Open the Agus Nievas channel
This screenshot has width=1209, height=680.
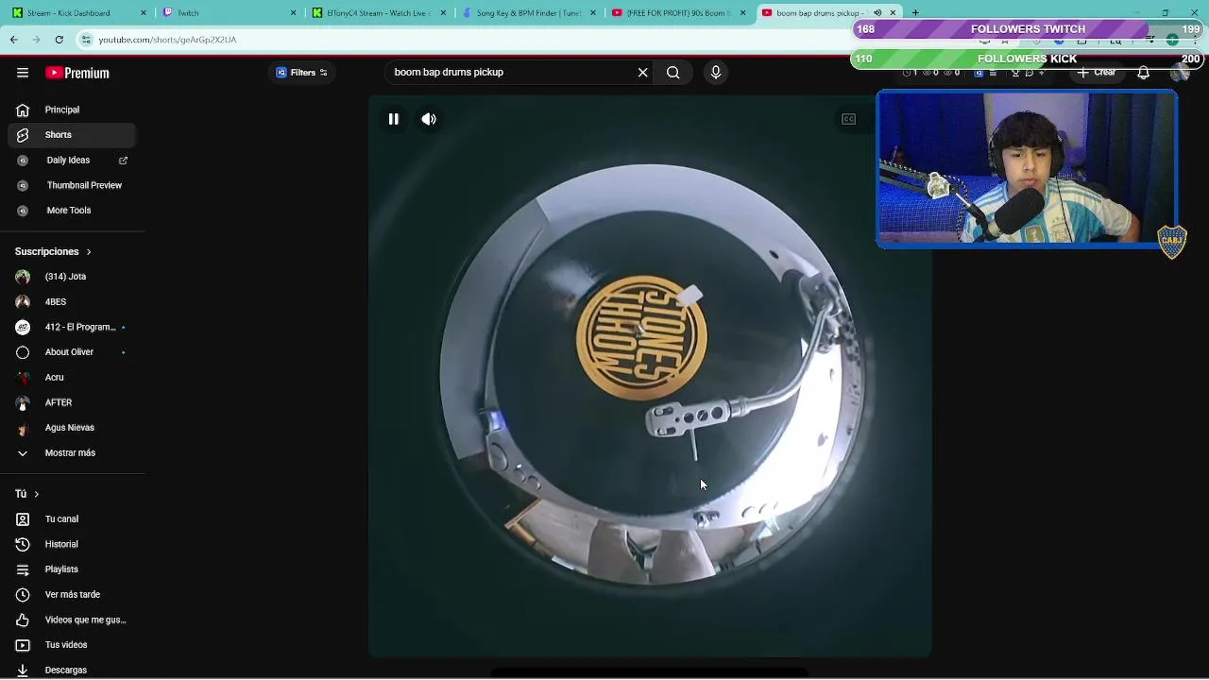(72, 428)
